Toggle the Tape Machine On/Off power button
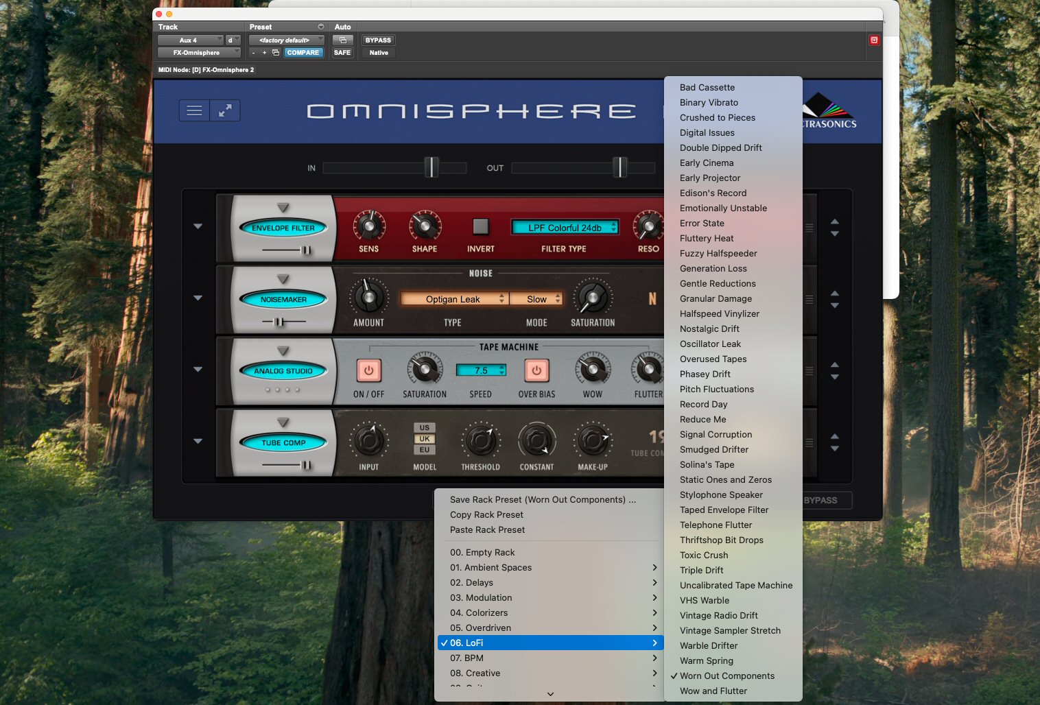 click(368, 370)
